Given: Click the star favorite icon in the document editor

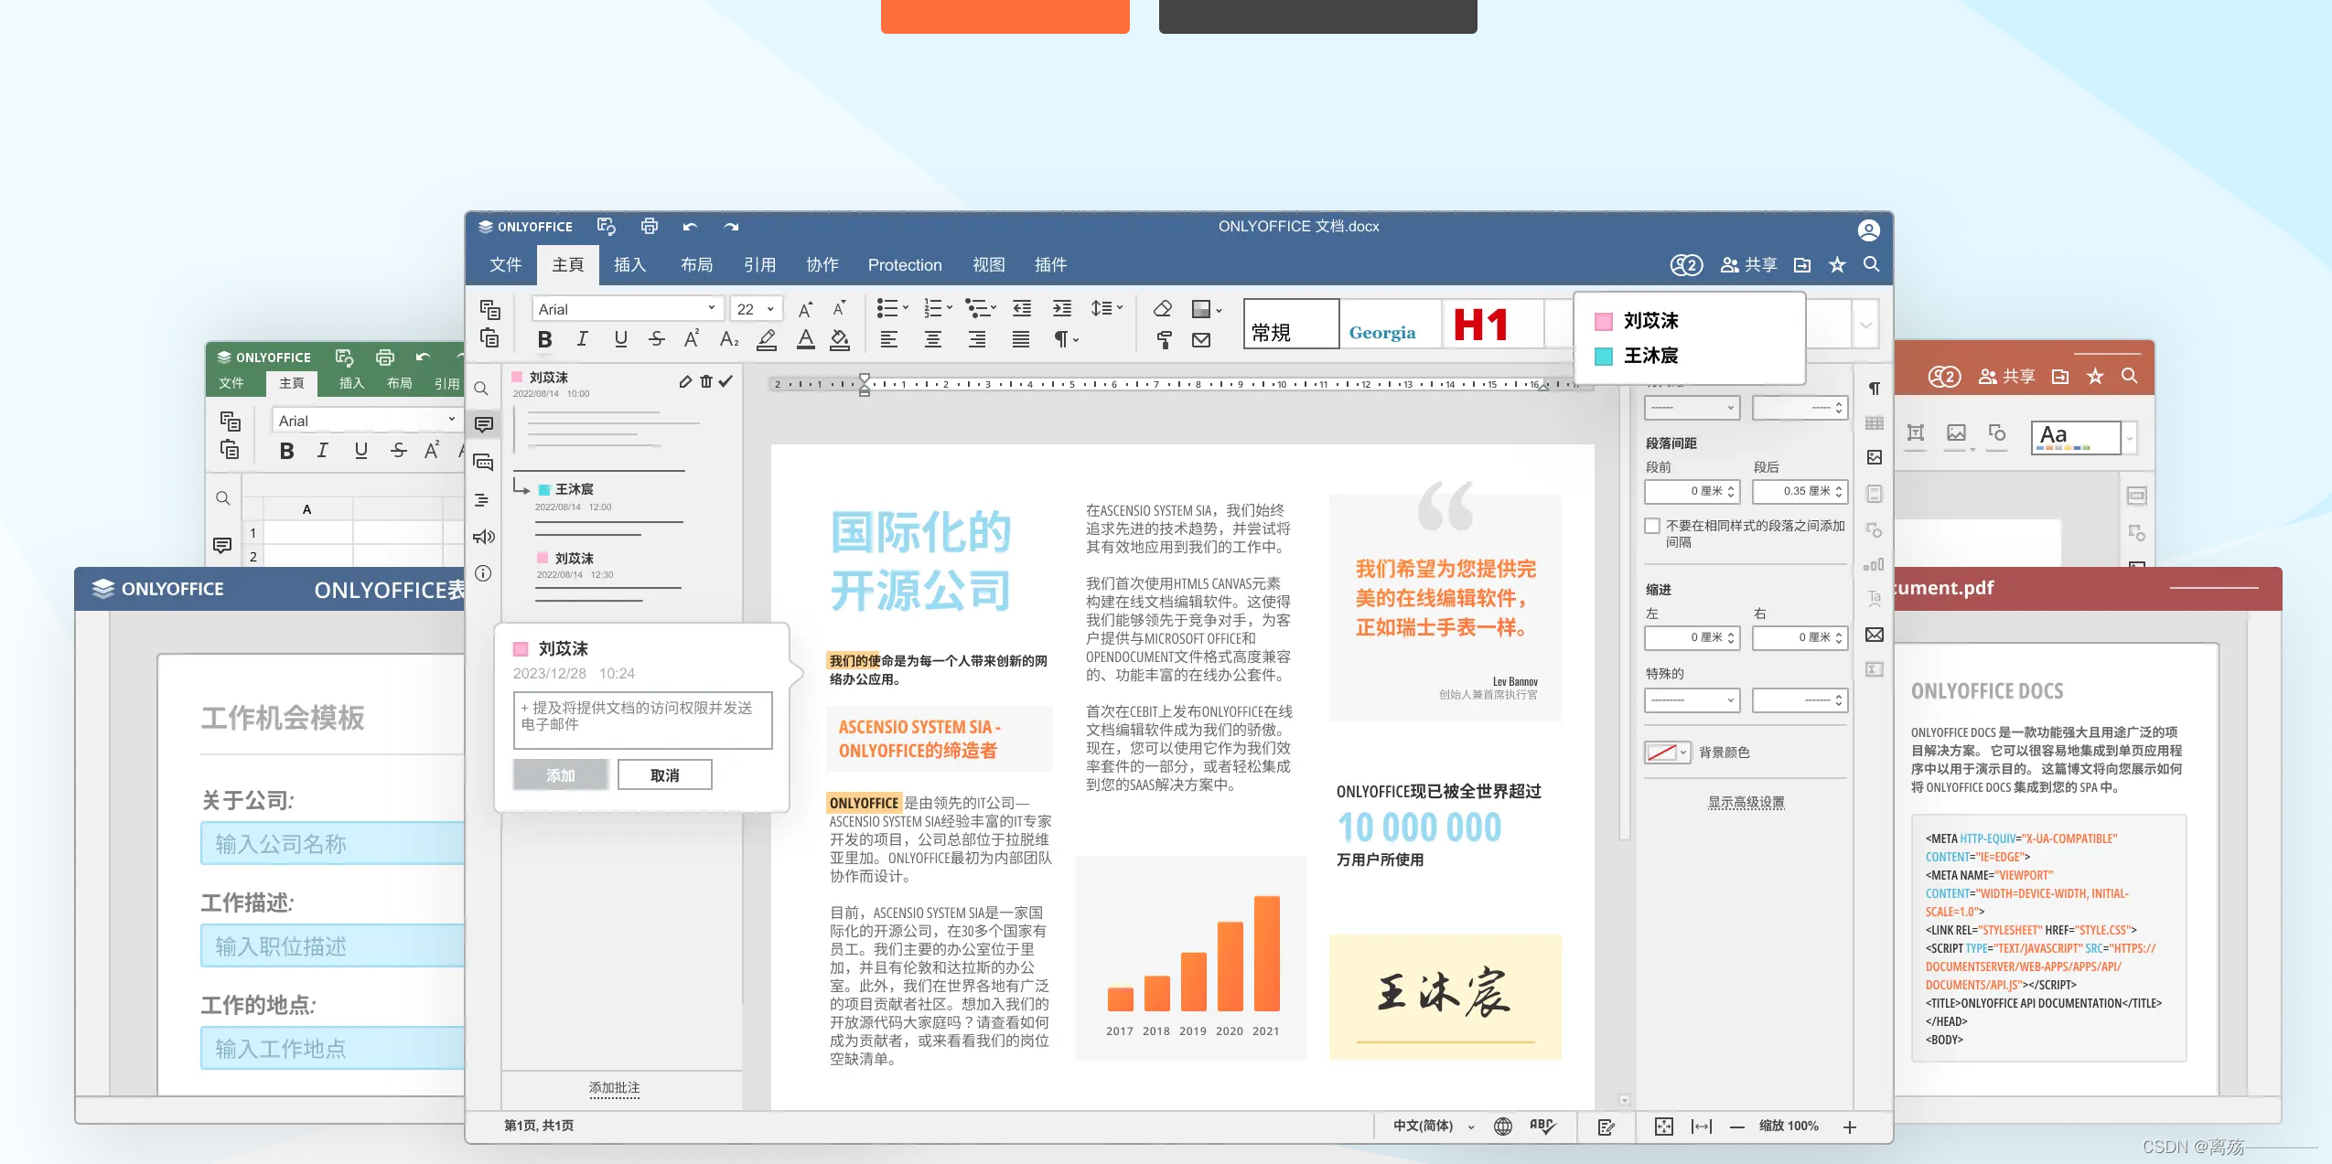Looking at the screenshot, I should point(1837,265).
